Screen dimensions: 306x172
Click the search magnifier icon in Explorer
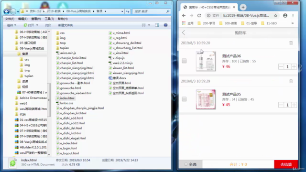[168, 11]
